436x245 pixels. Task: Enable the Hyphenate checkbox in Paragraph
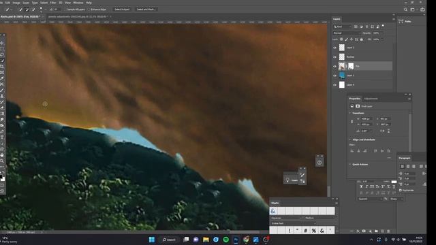[401, 191]
